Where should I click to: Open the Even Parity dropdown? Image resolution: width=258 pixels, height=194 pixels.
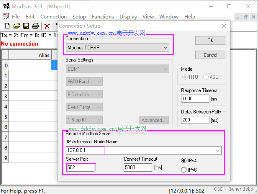[x=84, y=107]
